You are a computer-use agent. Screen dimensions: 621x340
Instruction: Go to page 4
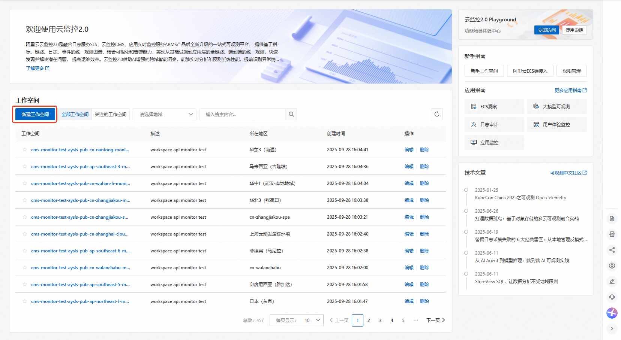(392, 320)
